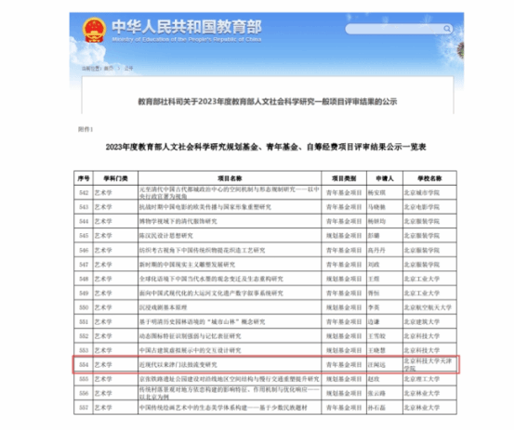515x430 pixels.
Task: Click 近现代以来津门法独流变研究 project name
Action: point(178,365)
